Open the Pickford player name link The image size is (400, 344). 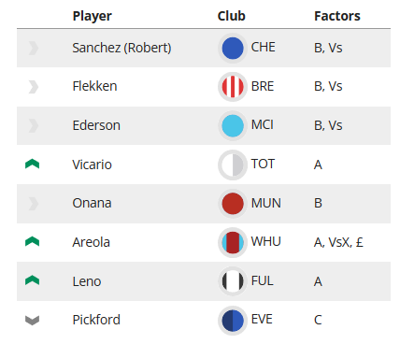tap(96, 320)
